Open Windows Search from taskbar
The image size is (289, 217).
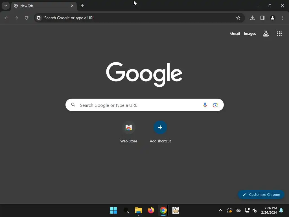click(x=126, y=210)
